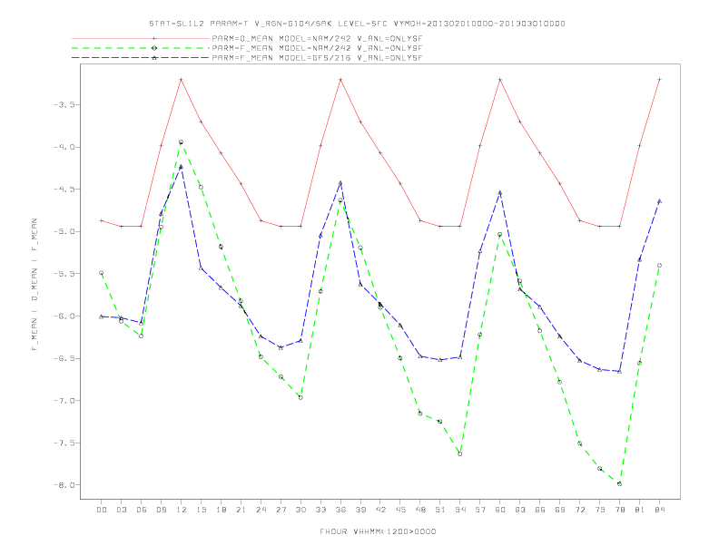Click the 48 forecast hour tick label
The height and width of the screenshot is (555, 719).
point(420,510)
